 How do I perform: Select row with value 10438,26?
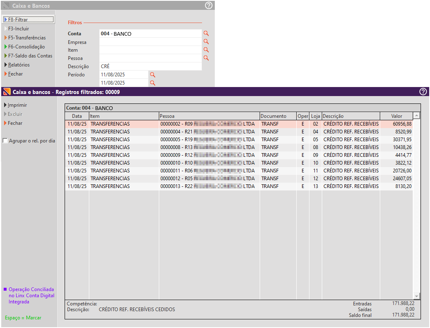(239, 147)
